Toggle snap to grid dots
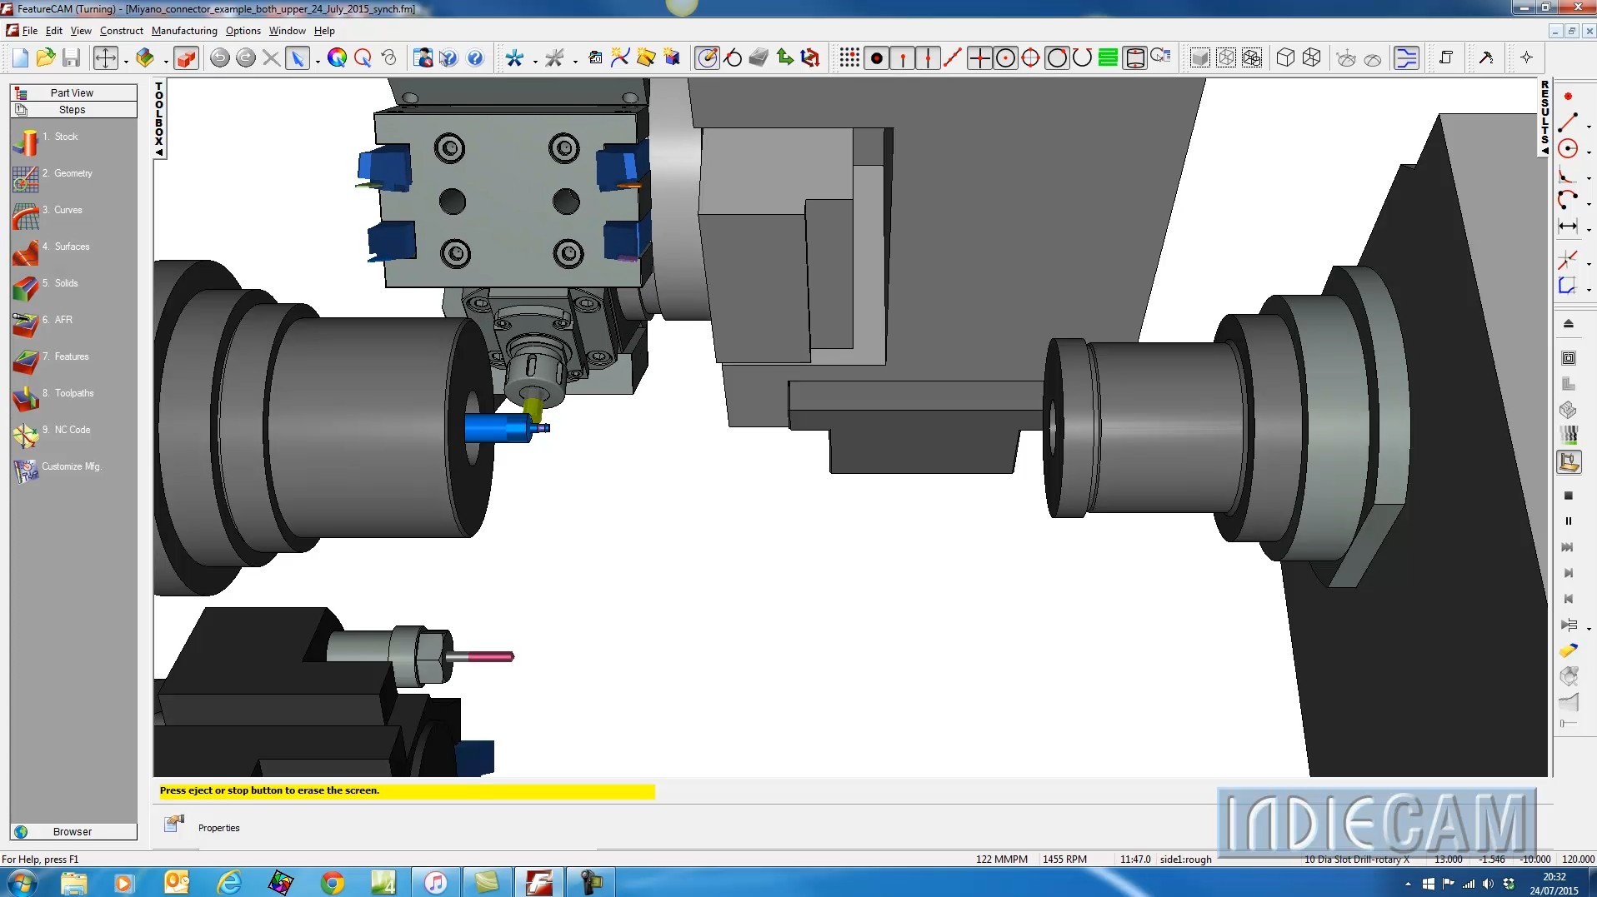 [x=849, y=57]
